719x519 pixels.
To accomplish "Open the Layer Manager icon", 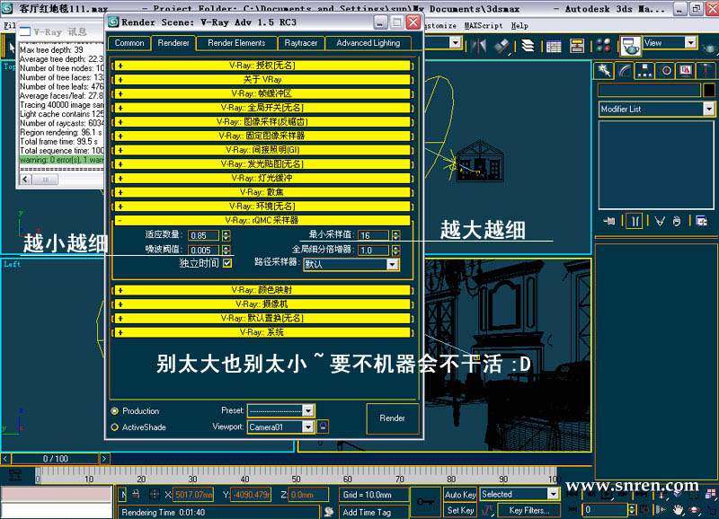I will coord(528,46).
